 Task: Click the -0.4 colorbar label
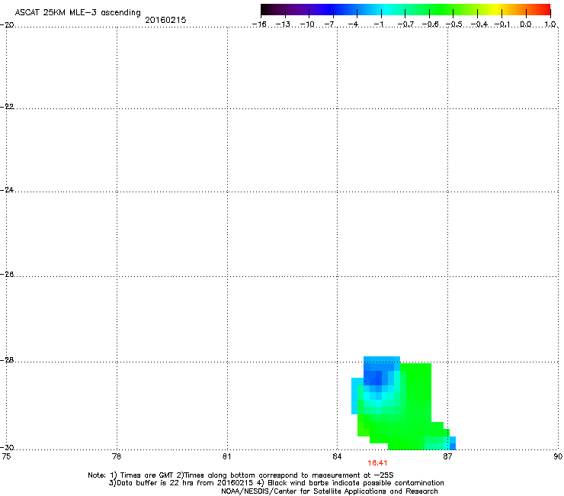click(x=479, y=24)
